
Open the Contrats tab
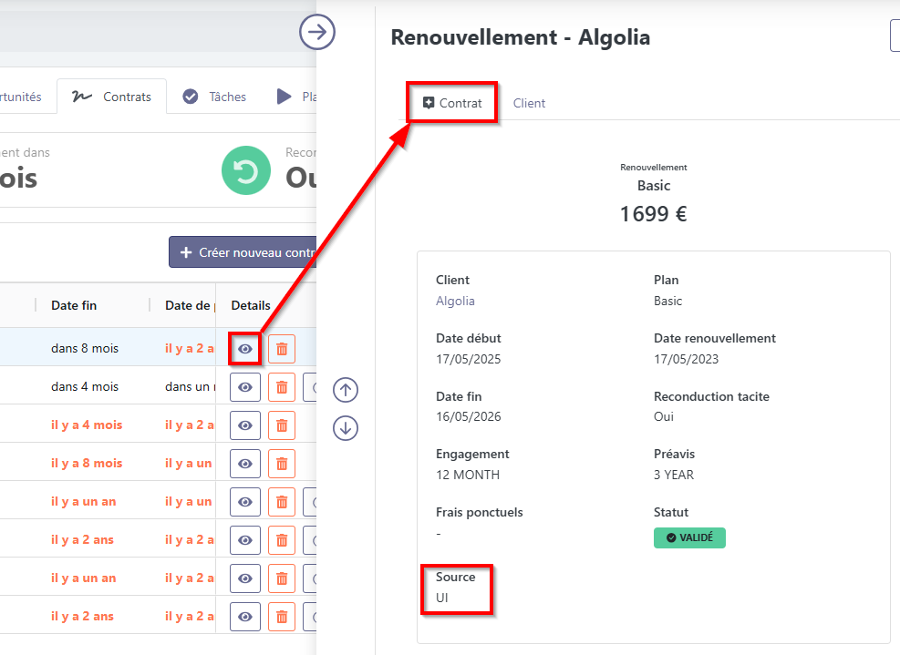tap(112, 97)
